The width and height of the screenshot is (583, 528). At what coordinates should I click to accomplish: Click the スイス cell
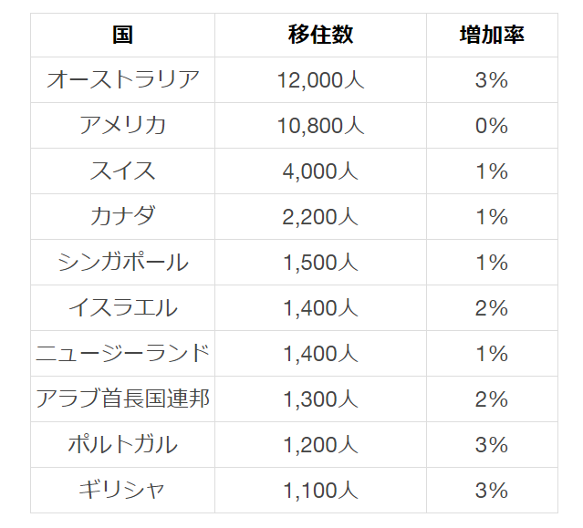pos(123,171)
